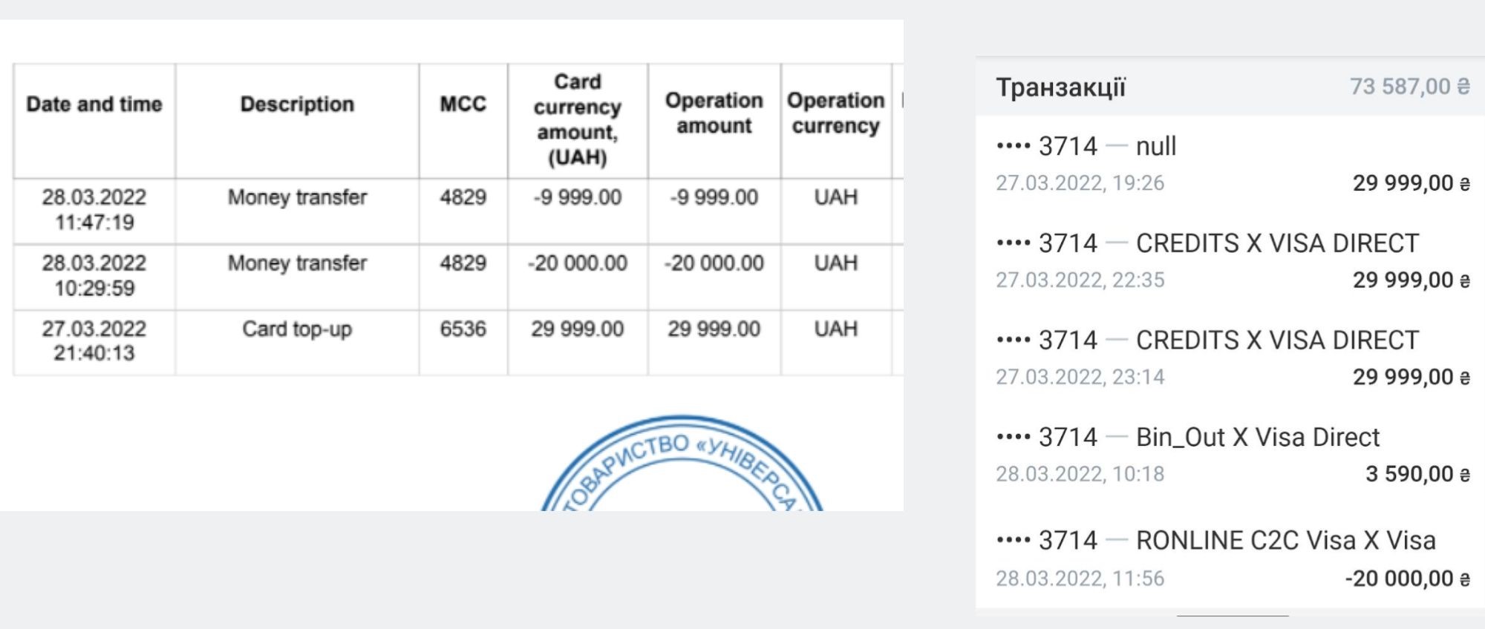Click the Description column header

[297, 105]
